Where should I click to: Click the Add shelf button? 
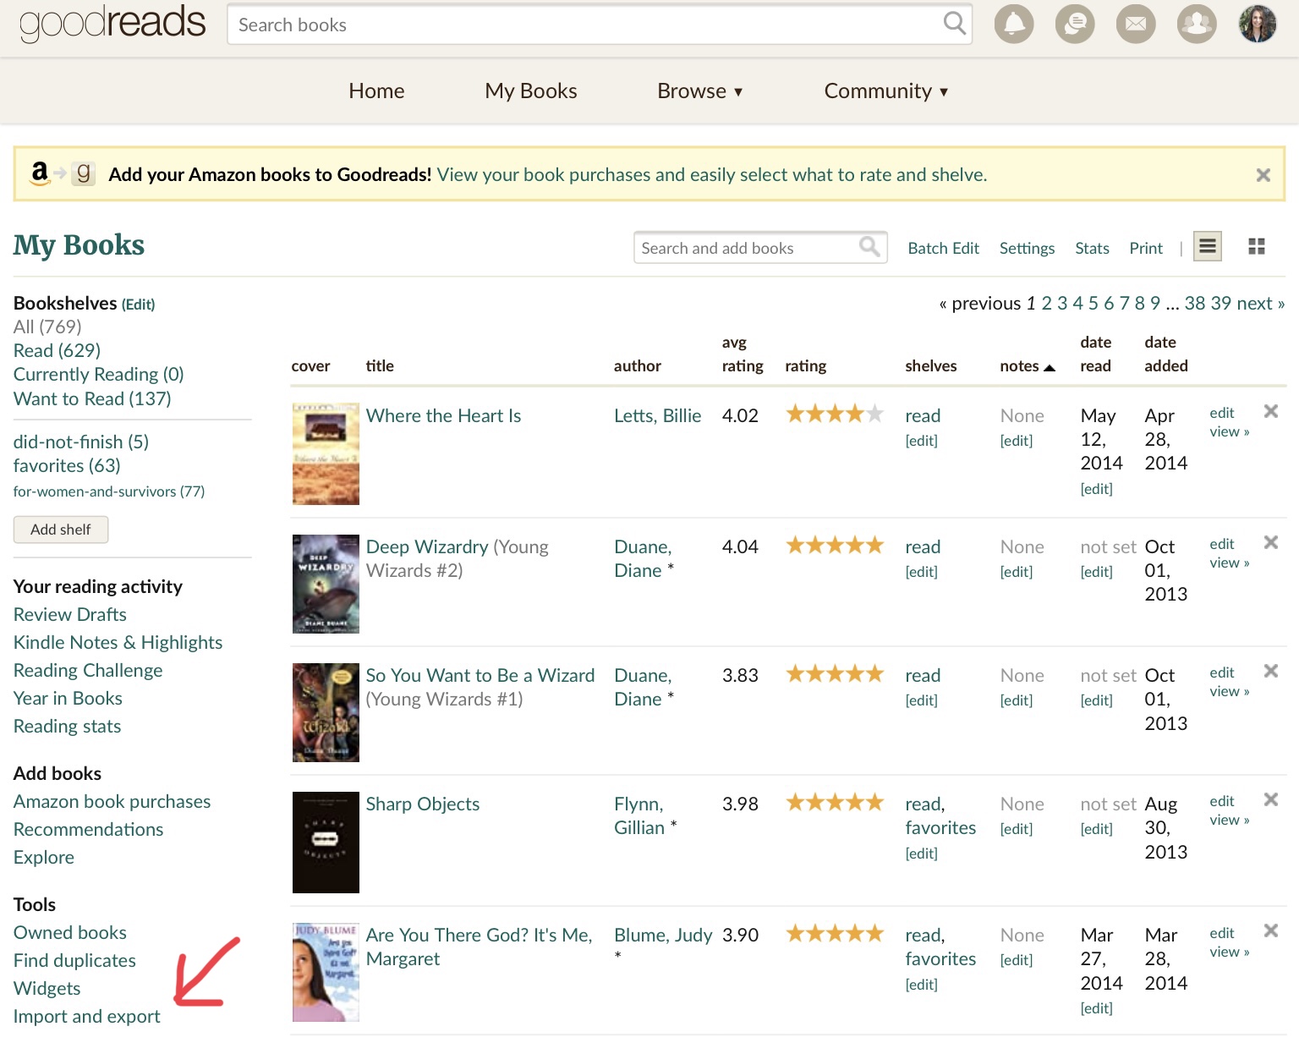point(61,530)
